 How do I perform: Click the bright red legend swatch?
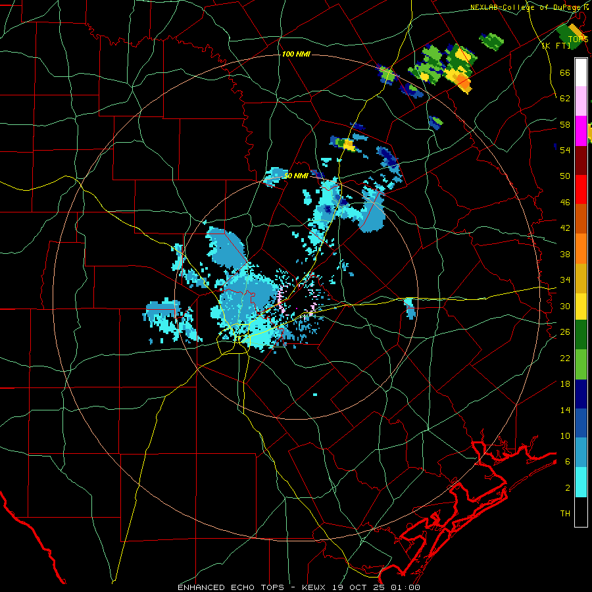point(581,189)
